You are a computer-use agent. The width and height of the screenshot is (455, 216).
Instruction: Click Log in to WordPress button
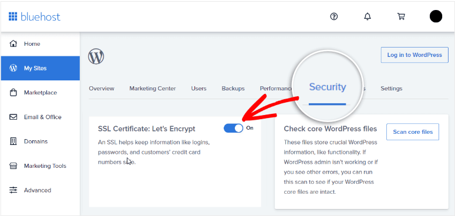click(414, 55)
